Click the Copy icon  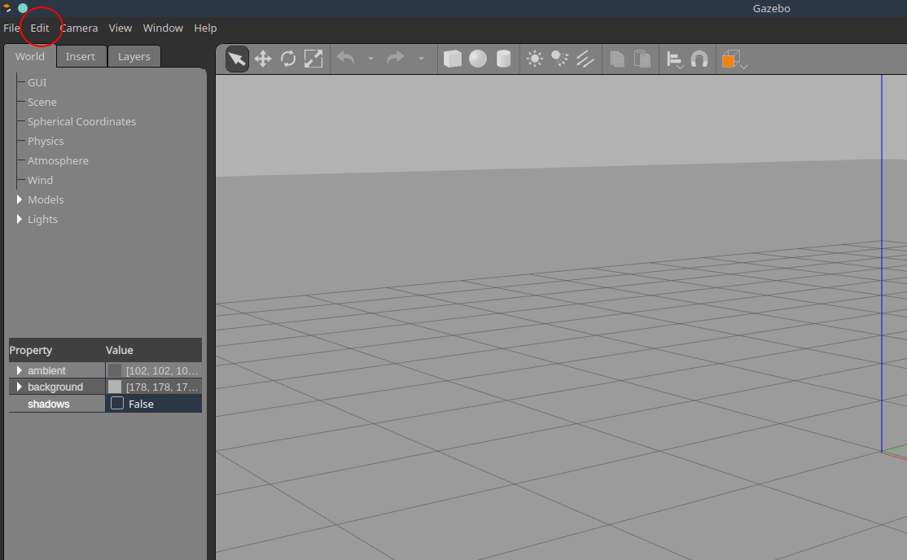coord(617,59)
